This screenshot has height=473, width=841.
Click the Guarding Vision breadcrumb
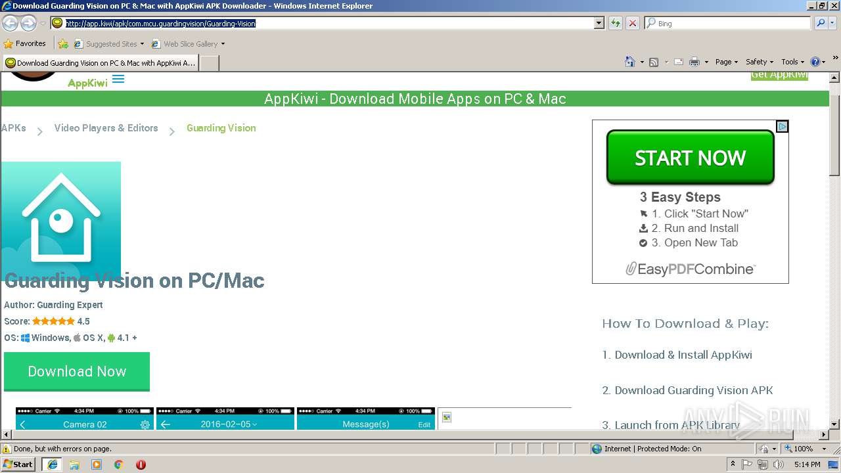coord(221,128)
